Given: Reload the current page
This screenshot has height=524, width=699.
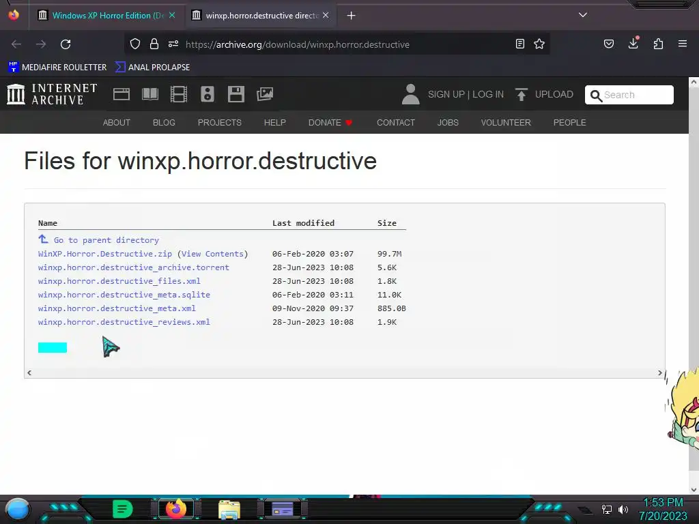Looking at the screenshot, I should tap(66, 44).
